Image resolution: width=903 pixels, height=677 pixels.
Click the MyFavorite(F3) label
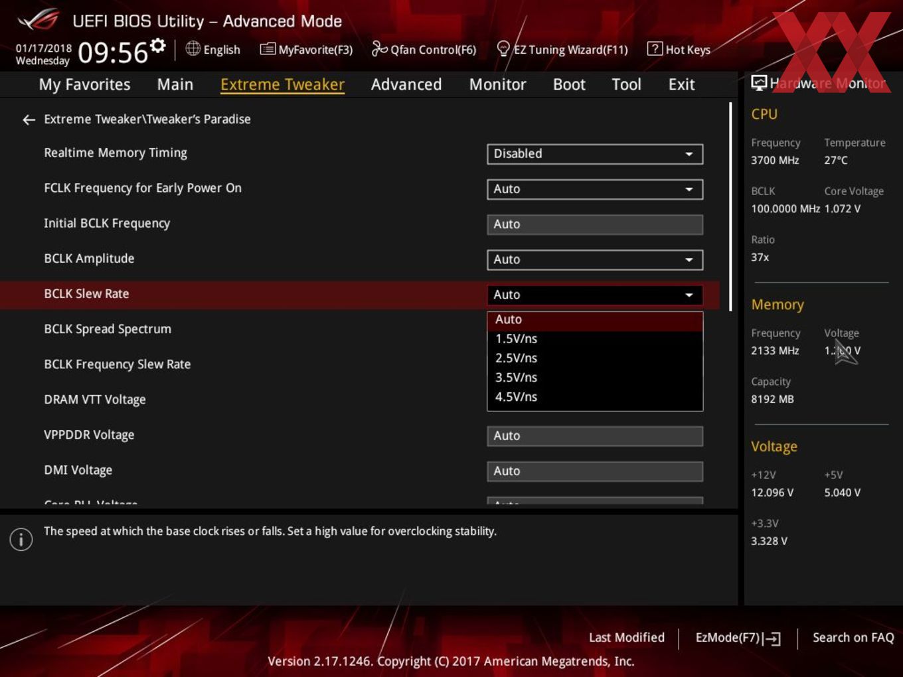point(315,50)
